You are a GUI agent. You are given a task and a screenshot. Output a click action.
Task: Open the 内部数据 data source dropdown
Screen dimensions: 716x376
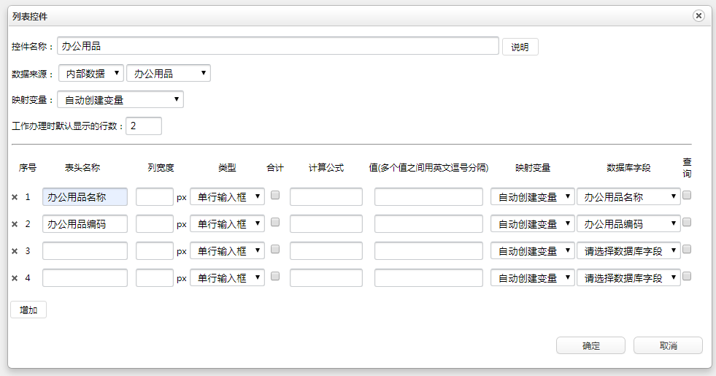pos(91,73)
